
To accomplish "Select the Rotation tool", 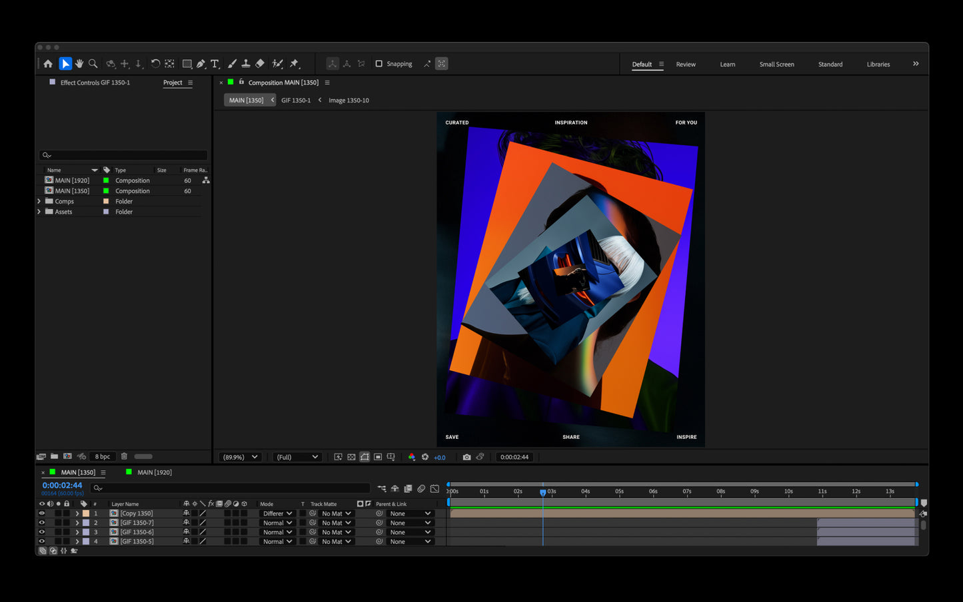I will pos(155,64).
